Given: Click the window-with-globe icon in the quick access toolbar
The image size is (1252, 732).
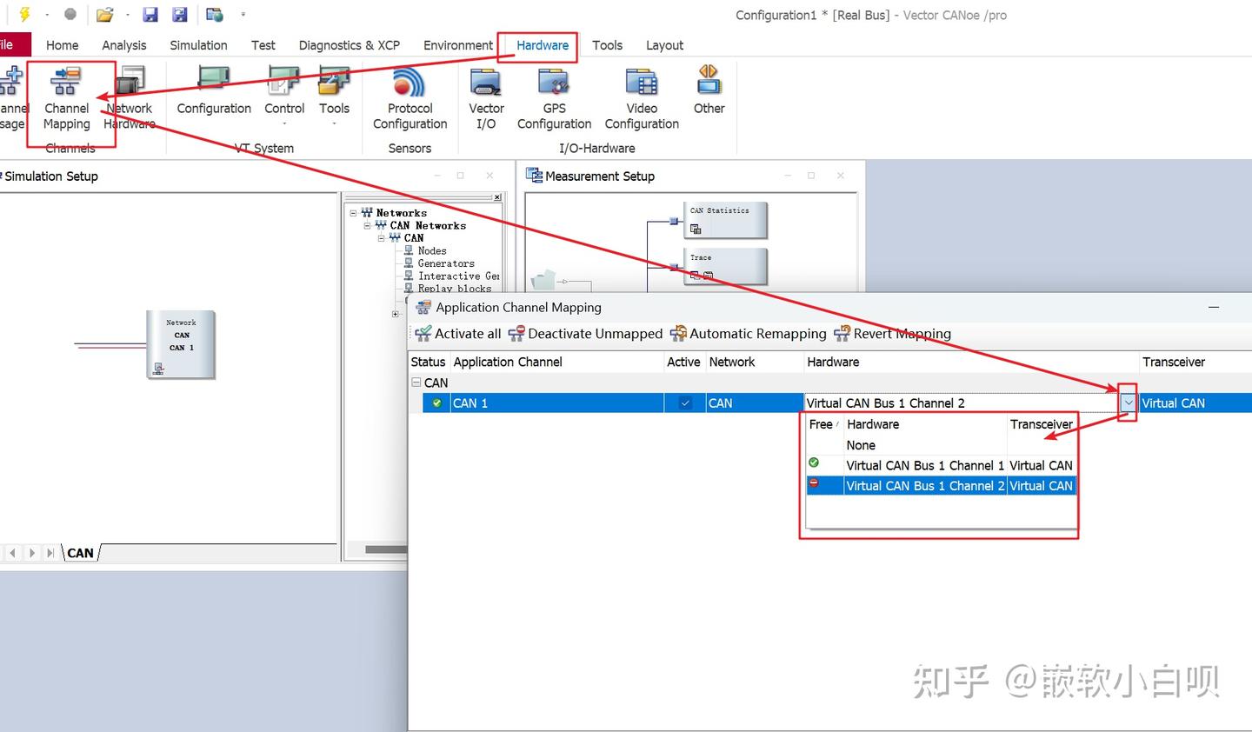Looking at the screenshot, I should 214,15.
